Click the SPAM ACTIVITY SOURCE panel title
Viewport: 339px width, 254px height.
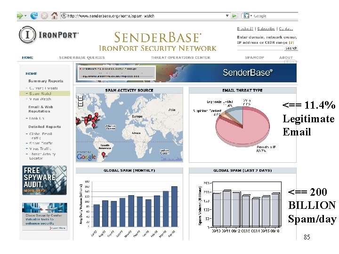coord(129,90)
